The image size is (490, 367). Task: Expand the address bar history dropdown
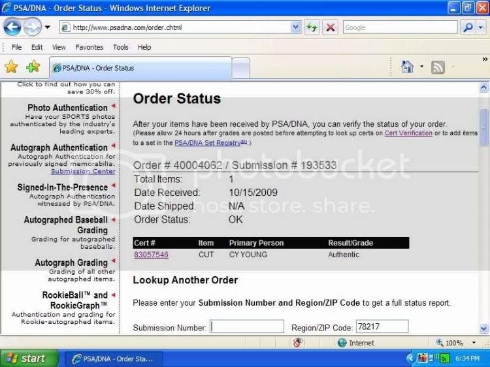[295, 27]
